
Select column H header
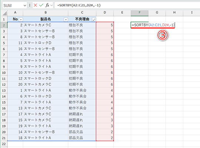tap(174, 13)
